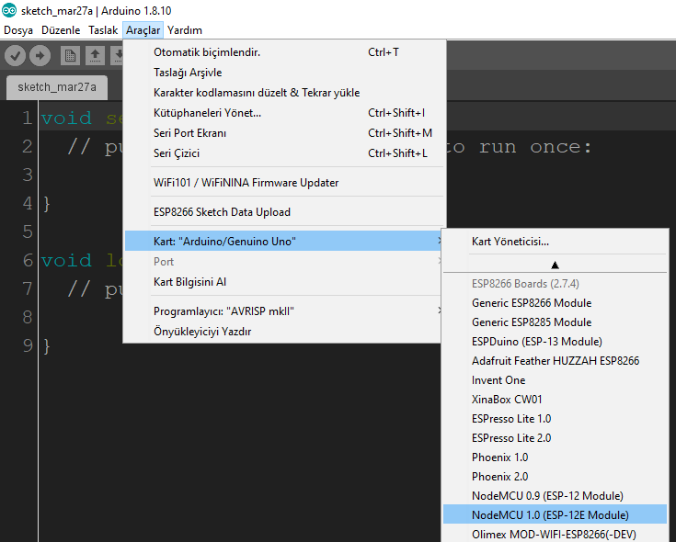676x542 pixels.
Task: Choose Otomatik biçimlendir
Action: (x=284, y=52)
